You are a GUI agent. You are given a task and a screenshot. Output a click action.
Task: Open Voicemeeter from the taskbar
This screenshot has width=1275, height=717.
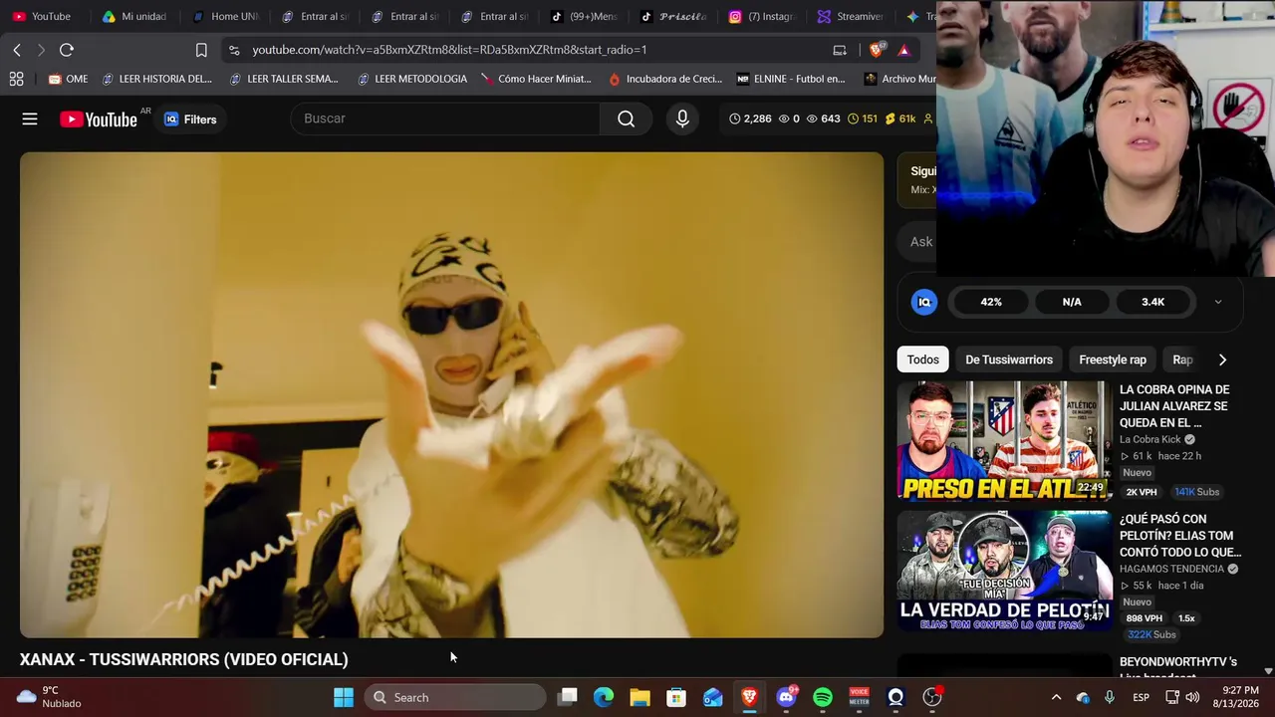859,697
